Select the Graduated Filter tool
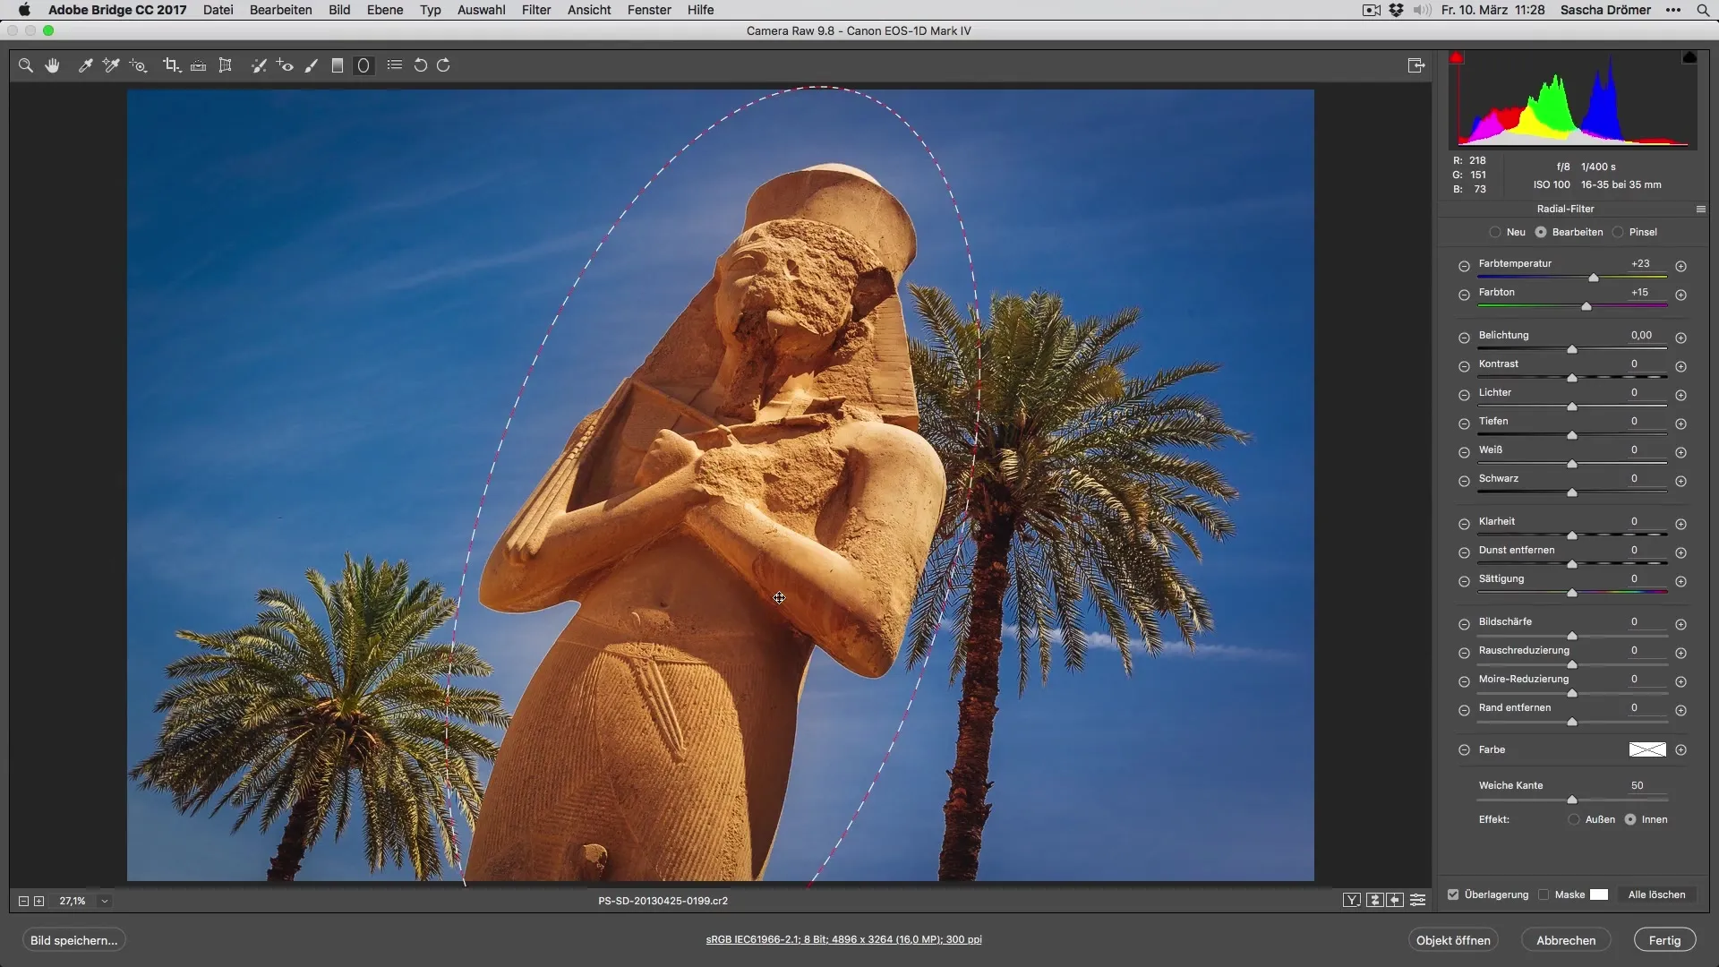This screenshot has height=967, width=1719. pyautogui.click(x=338, y=65)
